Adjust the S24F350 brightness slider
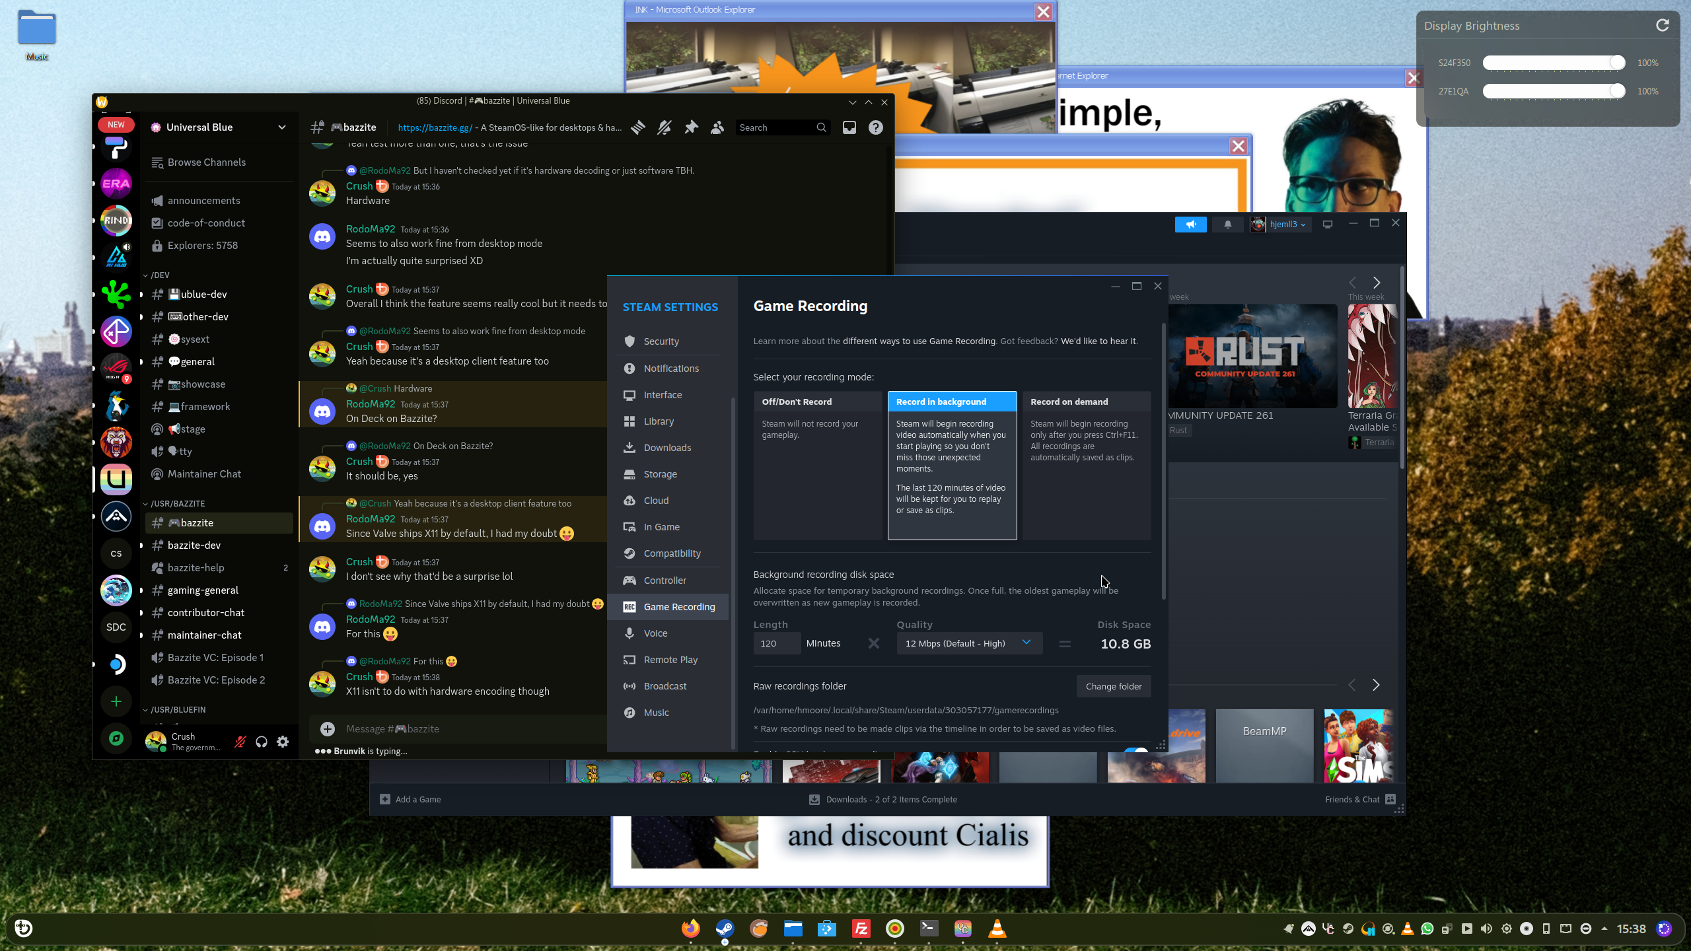 [x=1616, y=63]
